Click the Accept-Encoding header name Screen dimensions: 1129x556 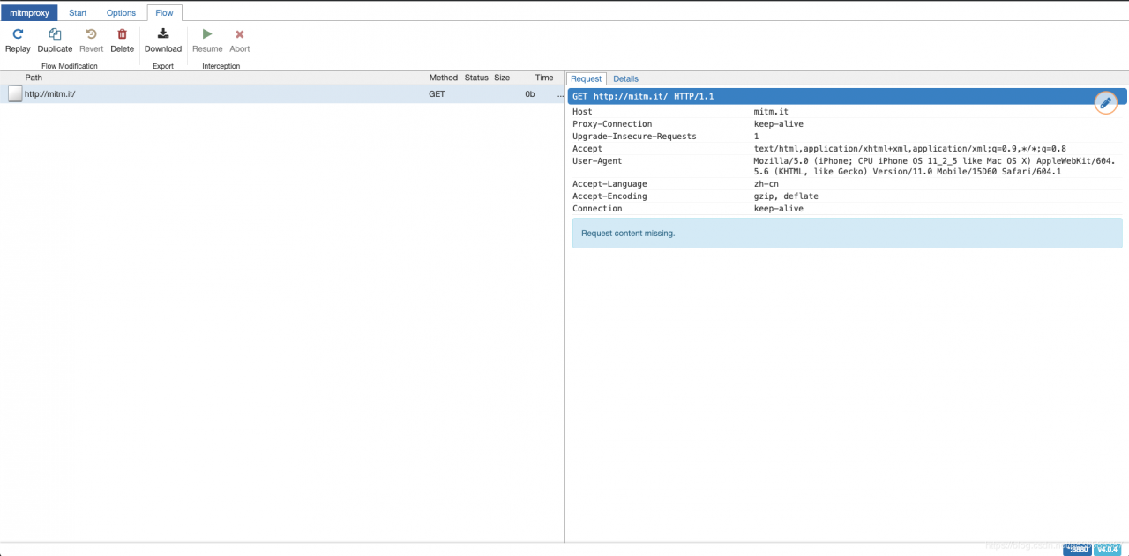click(609, 196)
